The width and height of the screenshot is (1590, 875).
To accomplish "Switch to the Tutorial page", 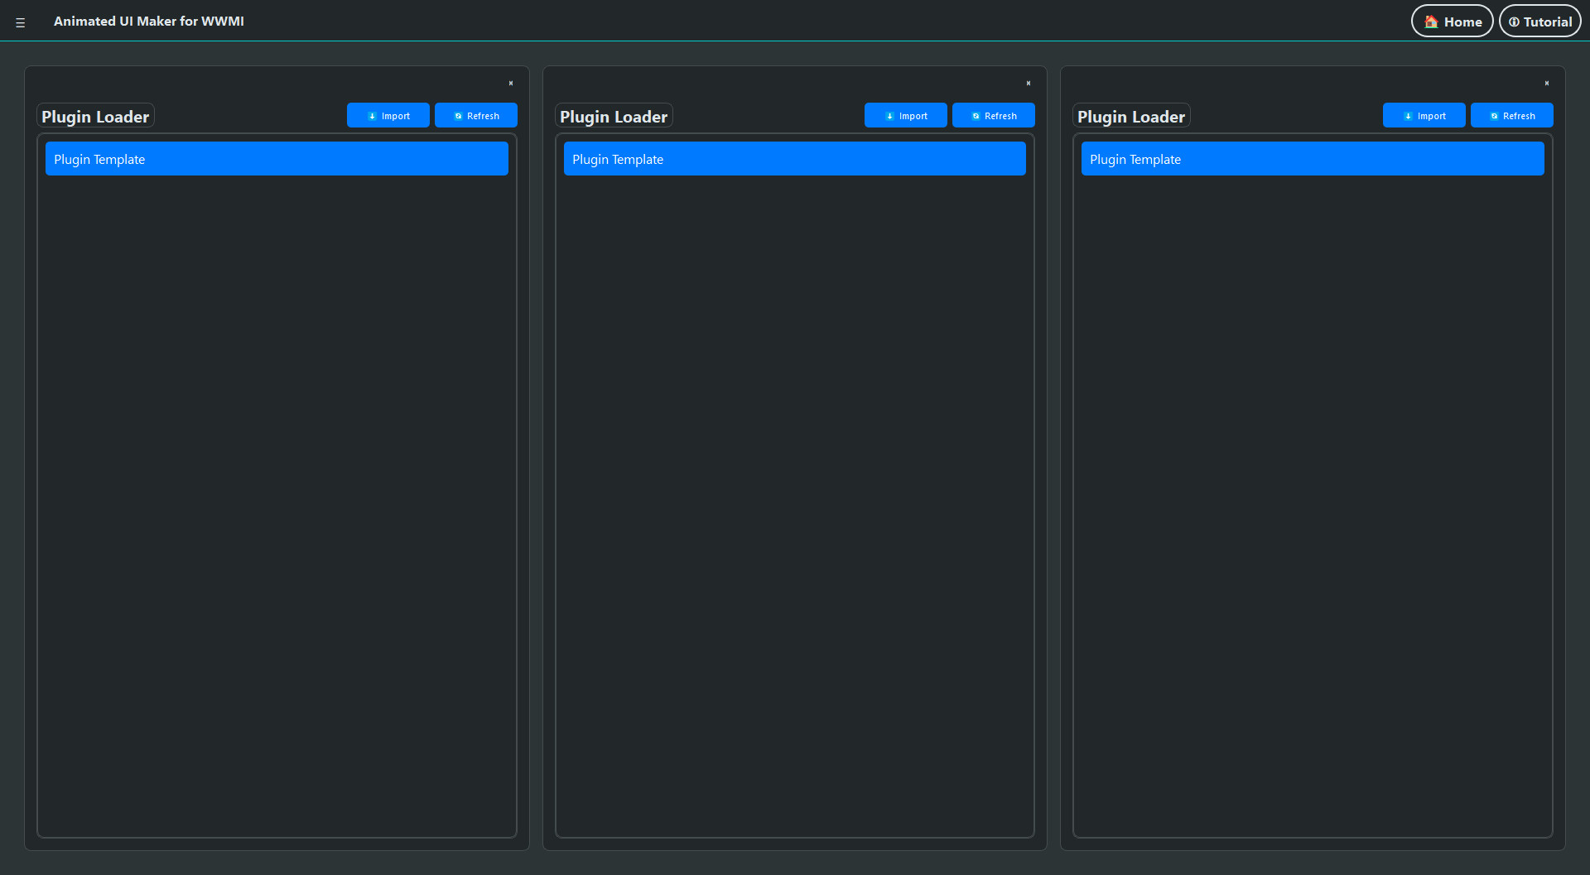I will 1539,22.
